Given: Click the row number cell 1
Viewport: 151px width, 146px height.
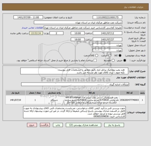Looking at the screenshot, I should pos(142,100).
